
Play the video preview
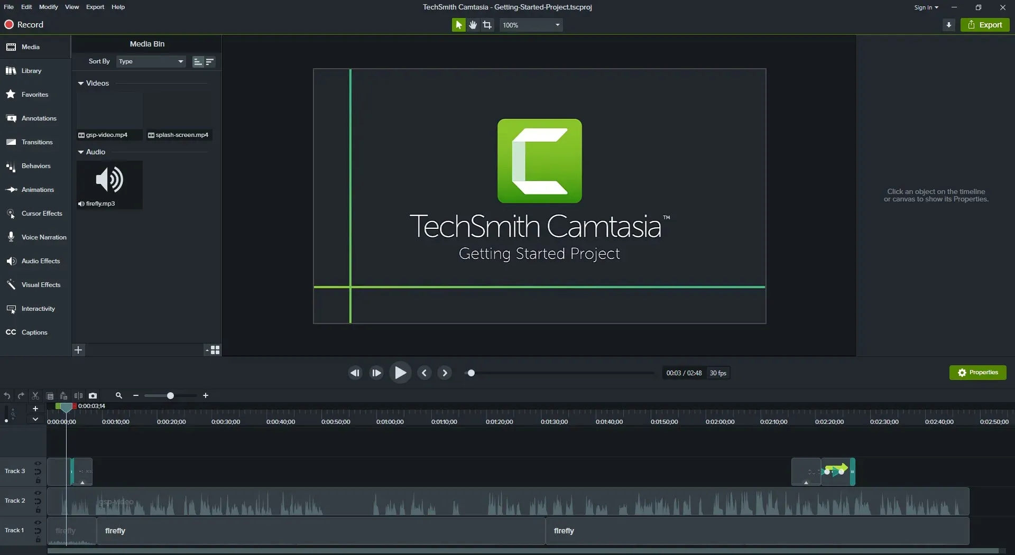click(x=400, y=373)
